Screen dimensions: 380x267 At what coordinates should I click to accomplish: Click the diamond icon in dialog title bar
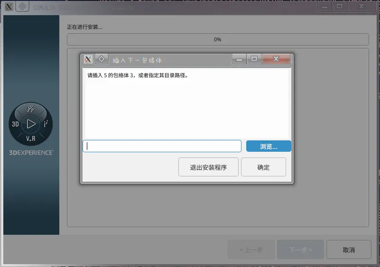click(x=101, y=59)
